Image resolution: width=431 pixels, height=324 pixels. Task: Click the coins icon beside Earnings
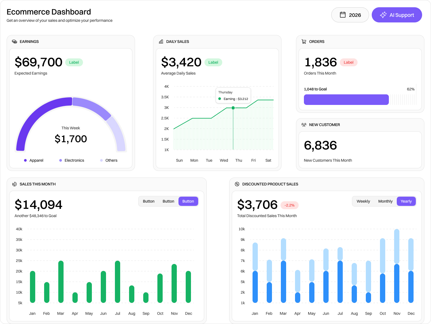tap(14, 42)
